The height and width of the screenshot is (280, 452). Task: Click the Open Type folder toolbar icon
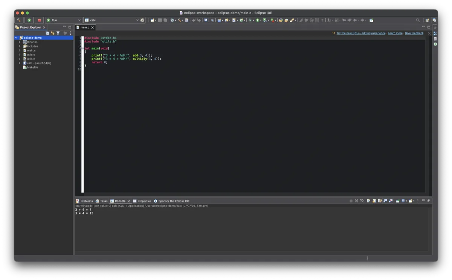click(281, 20)
